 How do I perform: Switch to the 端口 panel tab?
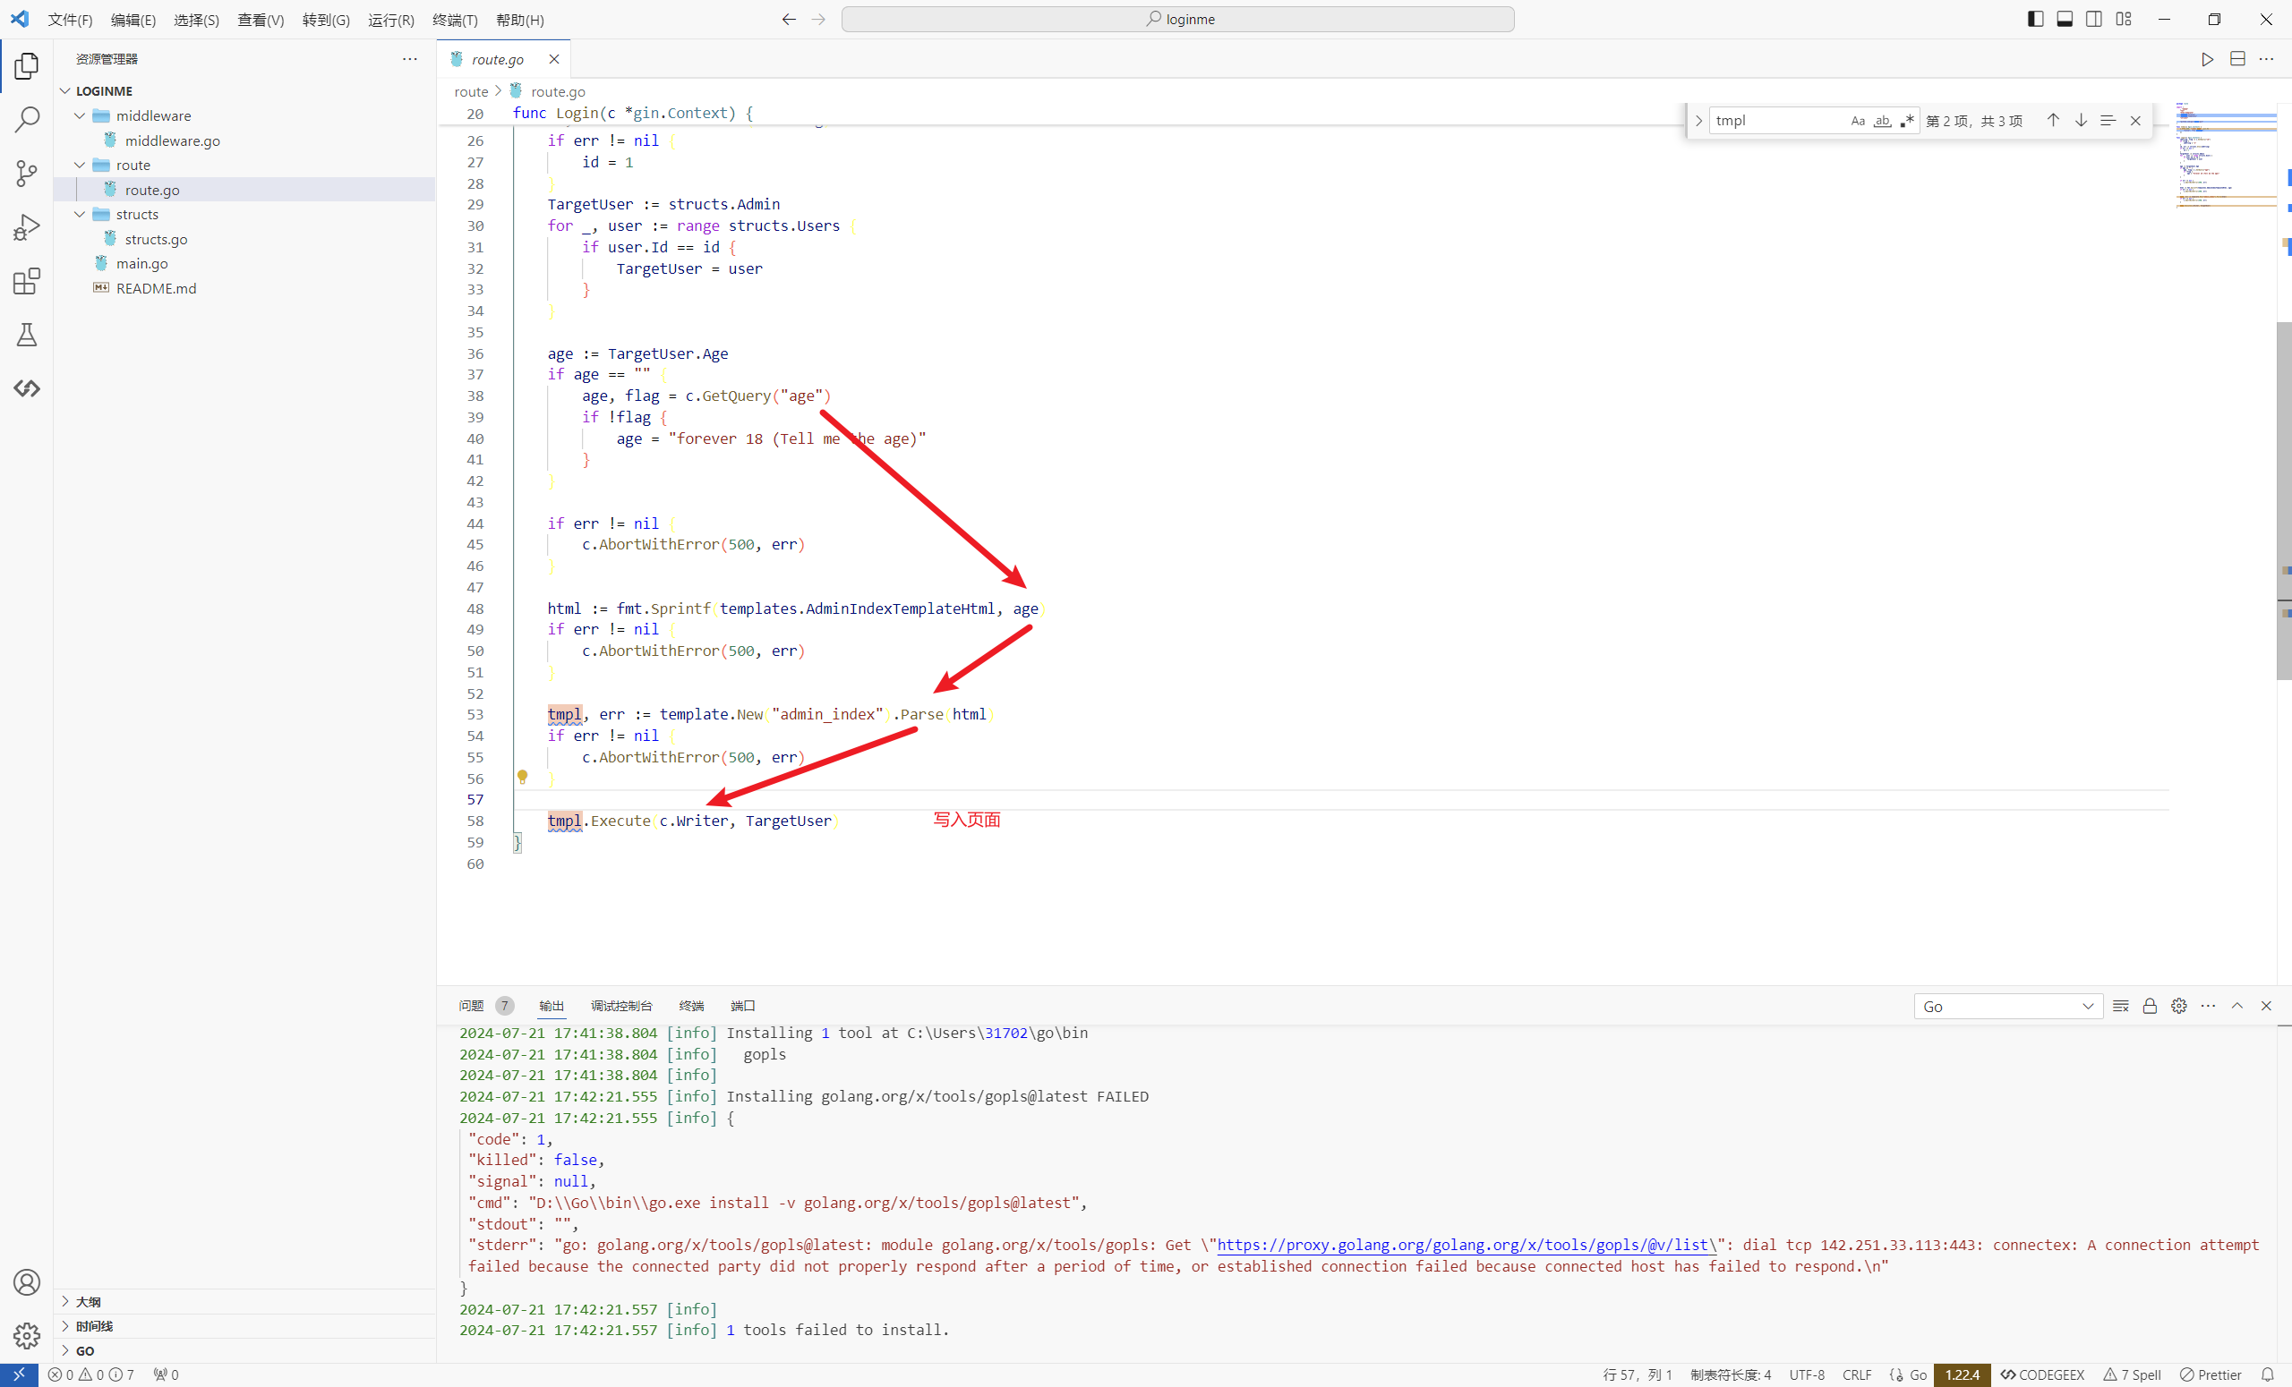tap(742, 1006)
